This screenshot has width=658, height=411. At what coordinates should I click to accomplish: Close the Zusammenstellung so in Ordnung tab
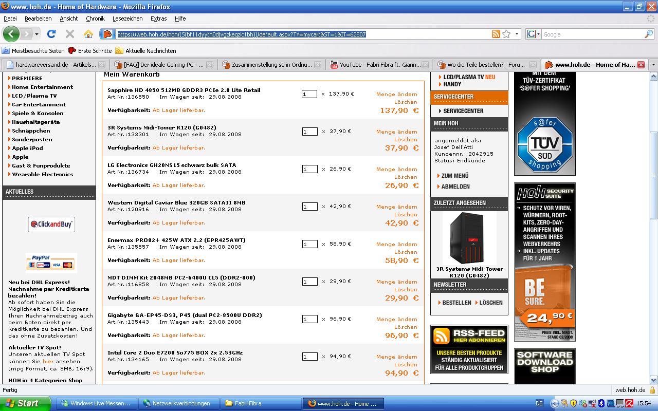point(318,65)
